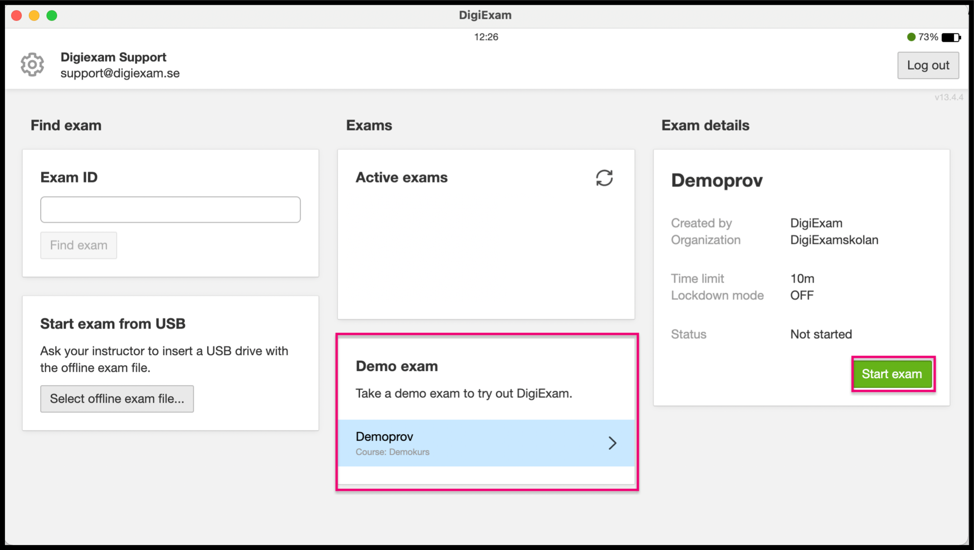Click the Start exam from USB heading
This screenshot has width=974, height=550.
(x=113, y=324)
